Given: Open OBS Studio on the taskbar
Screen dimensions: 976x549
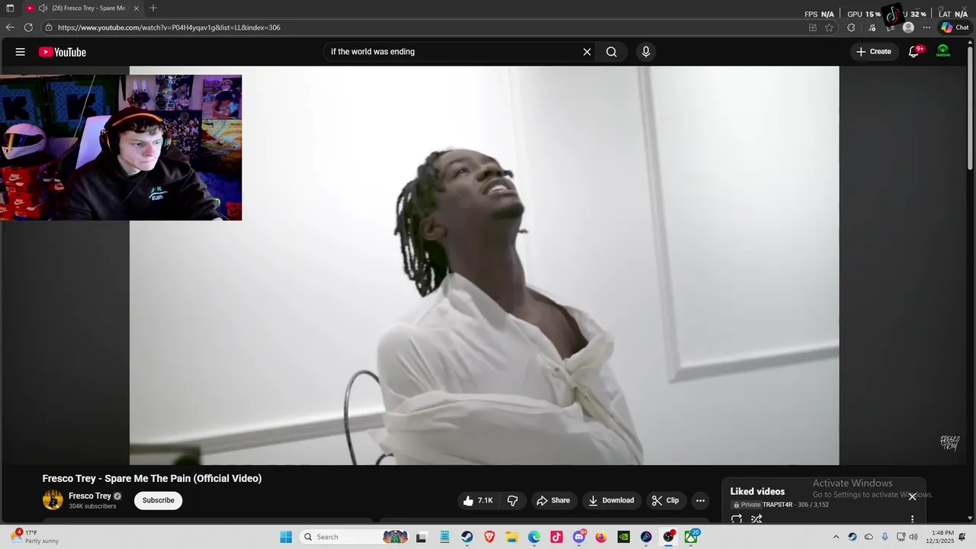Looking at the screenshot, I should [668, 537].
